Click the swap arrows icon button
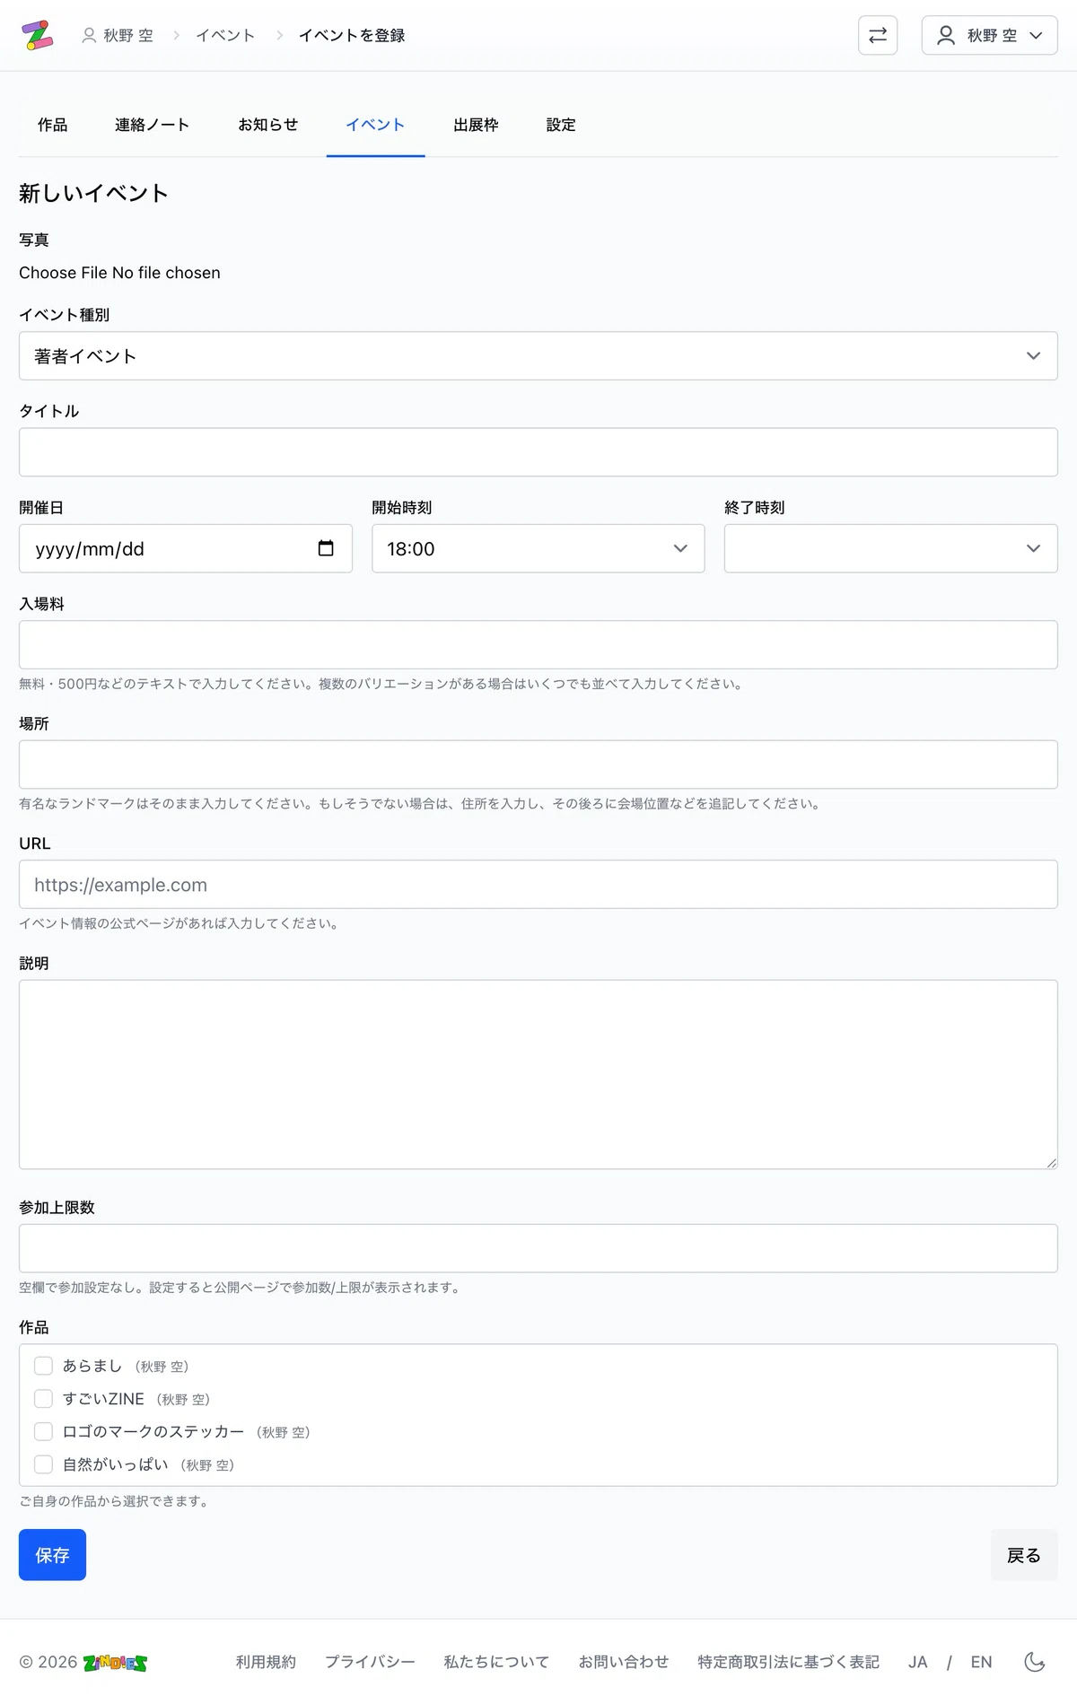The width and height of the screenshot is (1077, 1704). pos(878,35)
